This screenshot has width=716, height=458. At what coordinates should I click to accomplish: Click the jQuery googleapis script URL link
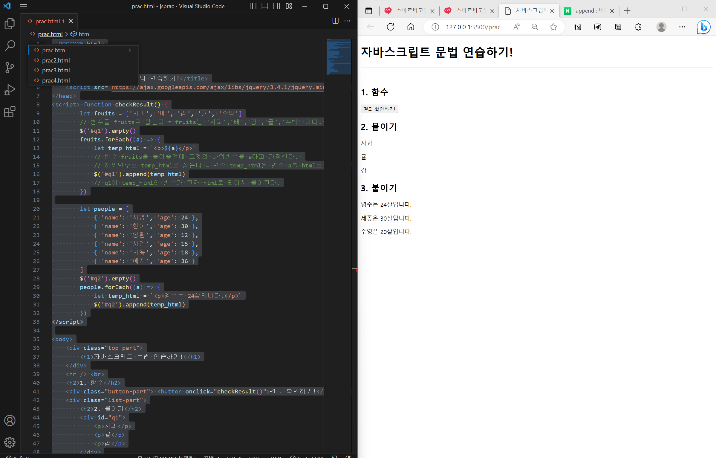click(218, 87)
